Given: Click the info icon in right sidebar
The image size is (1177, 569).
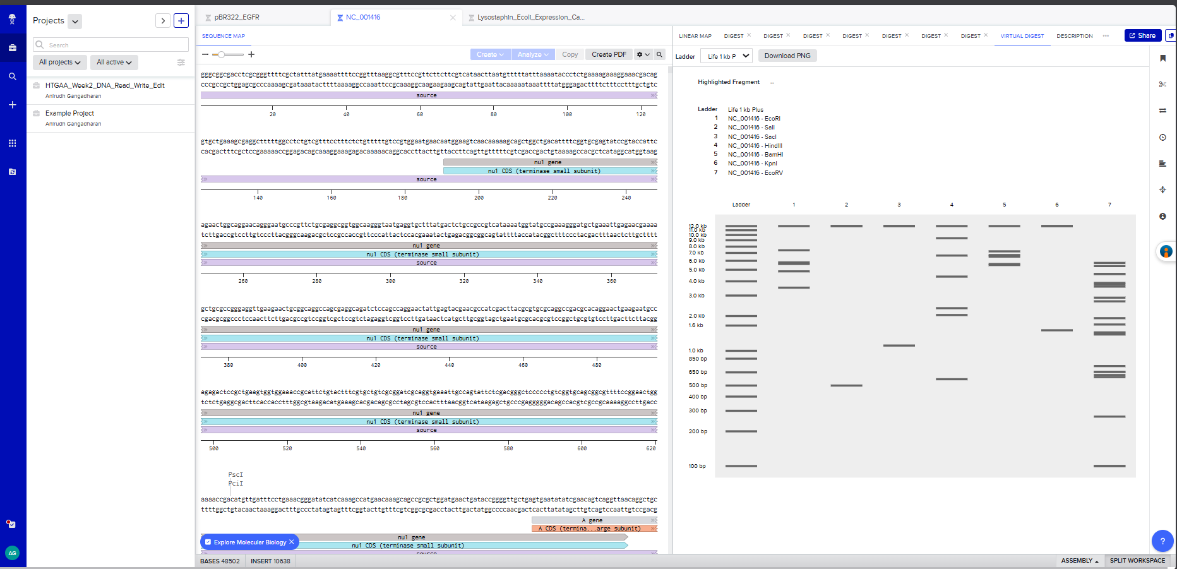Looking at the screenshot, I should [x=1162, y=216].
